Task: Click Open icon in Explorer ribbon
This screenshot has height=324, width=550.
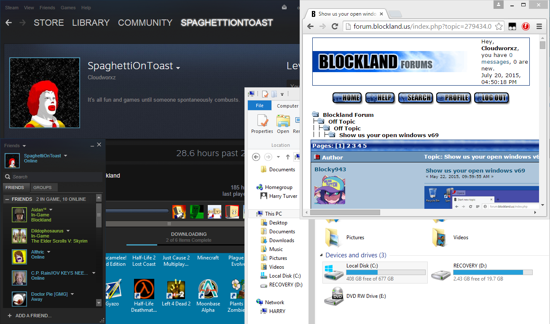Action: coord(283,121)
